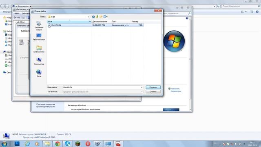Click the Change settings link in System window
Screen dimensions: 261x147
175,90
